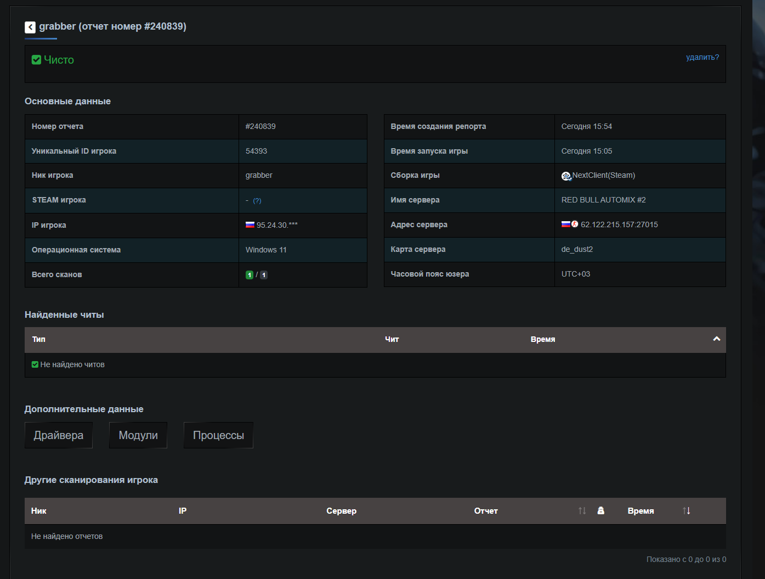The image size is (765, 579).
Task: Click the Показано с 0 до 0 из 0 text
Action: tap(686, 559)
